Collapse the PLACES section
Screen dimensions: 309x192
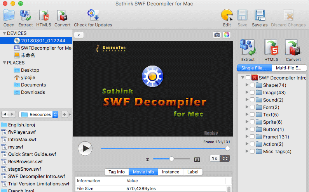4,63
